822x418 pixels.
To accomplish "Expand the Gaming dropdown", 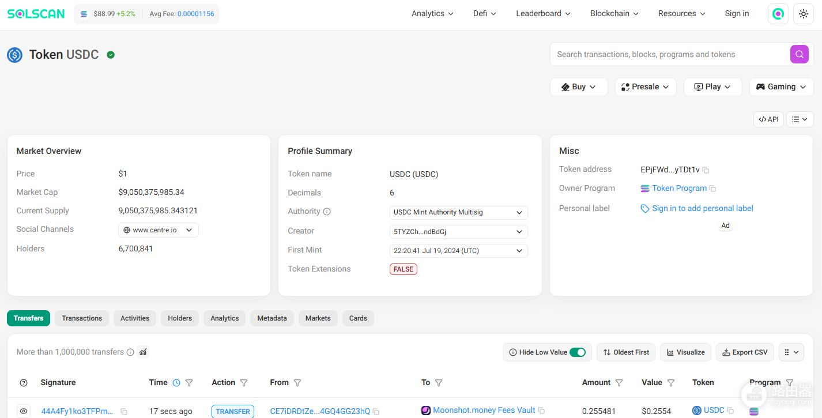I will 781,87.
